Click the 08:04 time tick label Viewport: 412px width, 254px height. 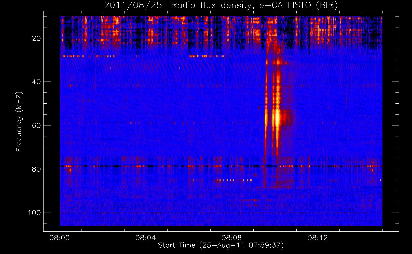point(146,238)
